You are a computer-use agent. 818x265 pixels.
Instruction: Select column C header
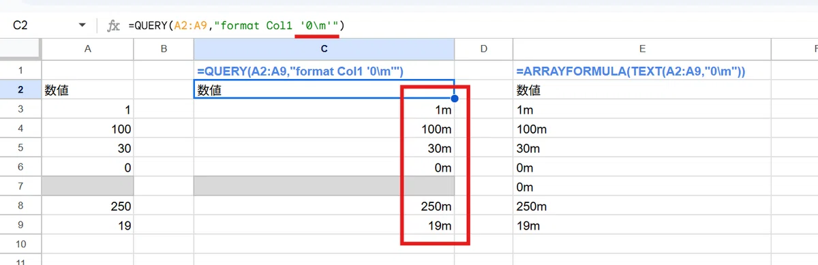[324, 49]
